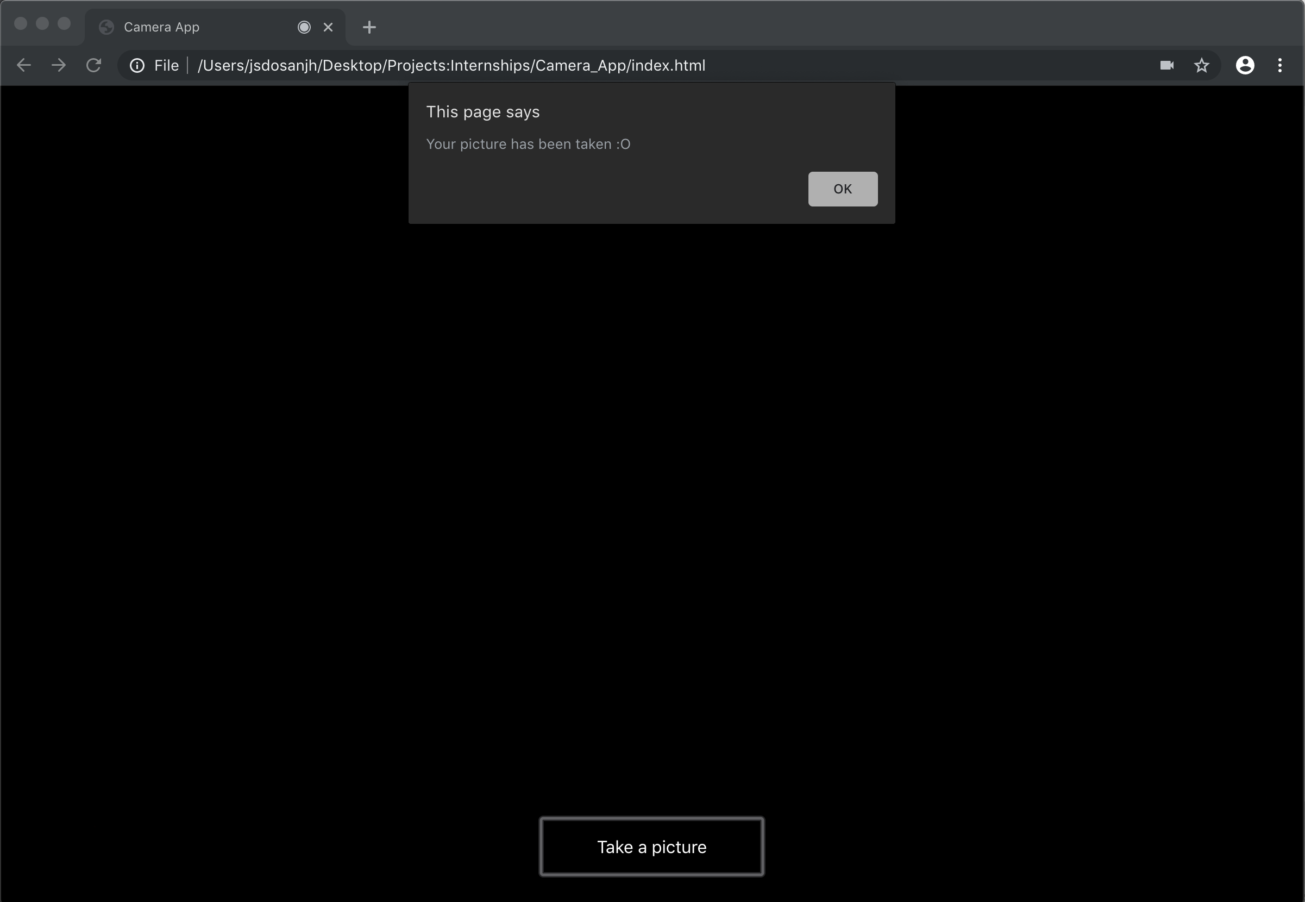The image size is (1305, 902).
Task: Open Chrome's three-dot menu
Action: (x=1280, y=66)
